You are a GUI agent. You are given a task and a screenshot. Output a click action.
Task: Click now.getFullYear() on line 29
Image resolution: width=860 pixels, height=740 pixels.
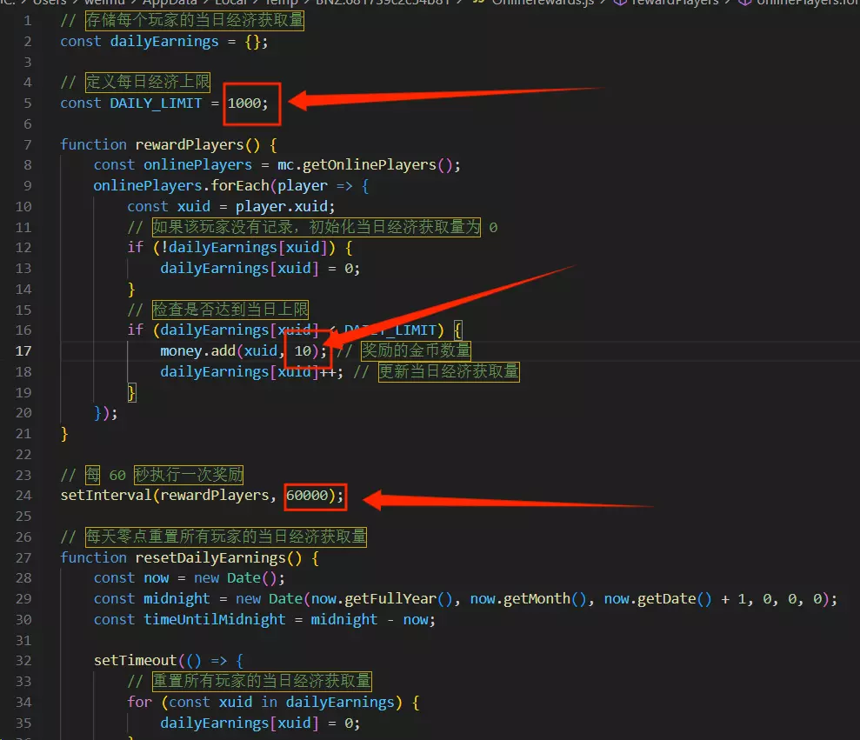(382, 599)
